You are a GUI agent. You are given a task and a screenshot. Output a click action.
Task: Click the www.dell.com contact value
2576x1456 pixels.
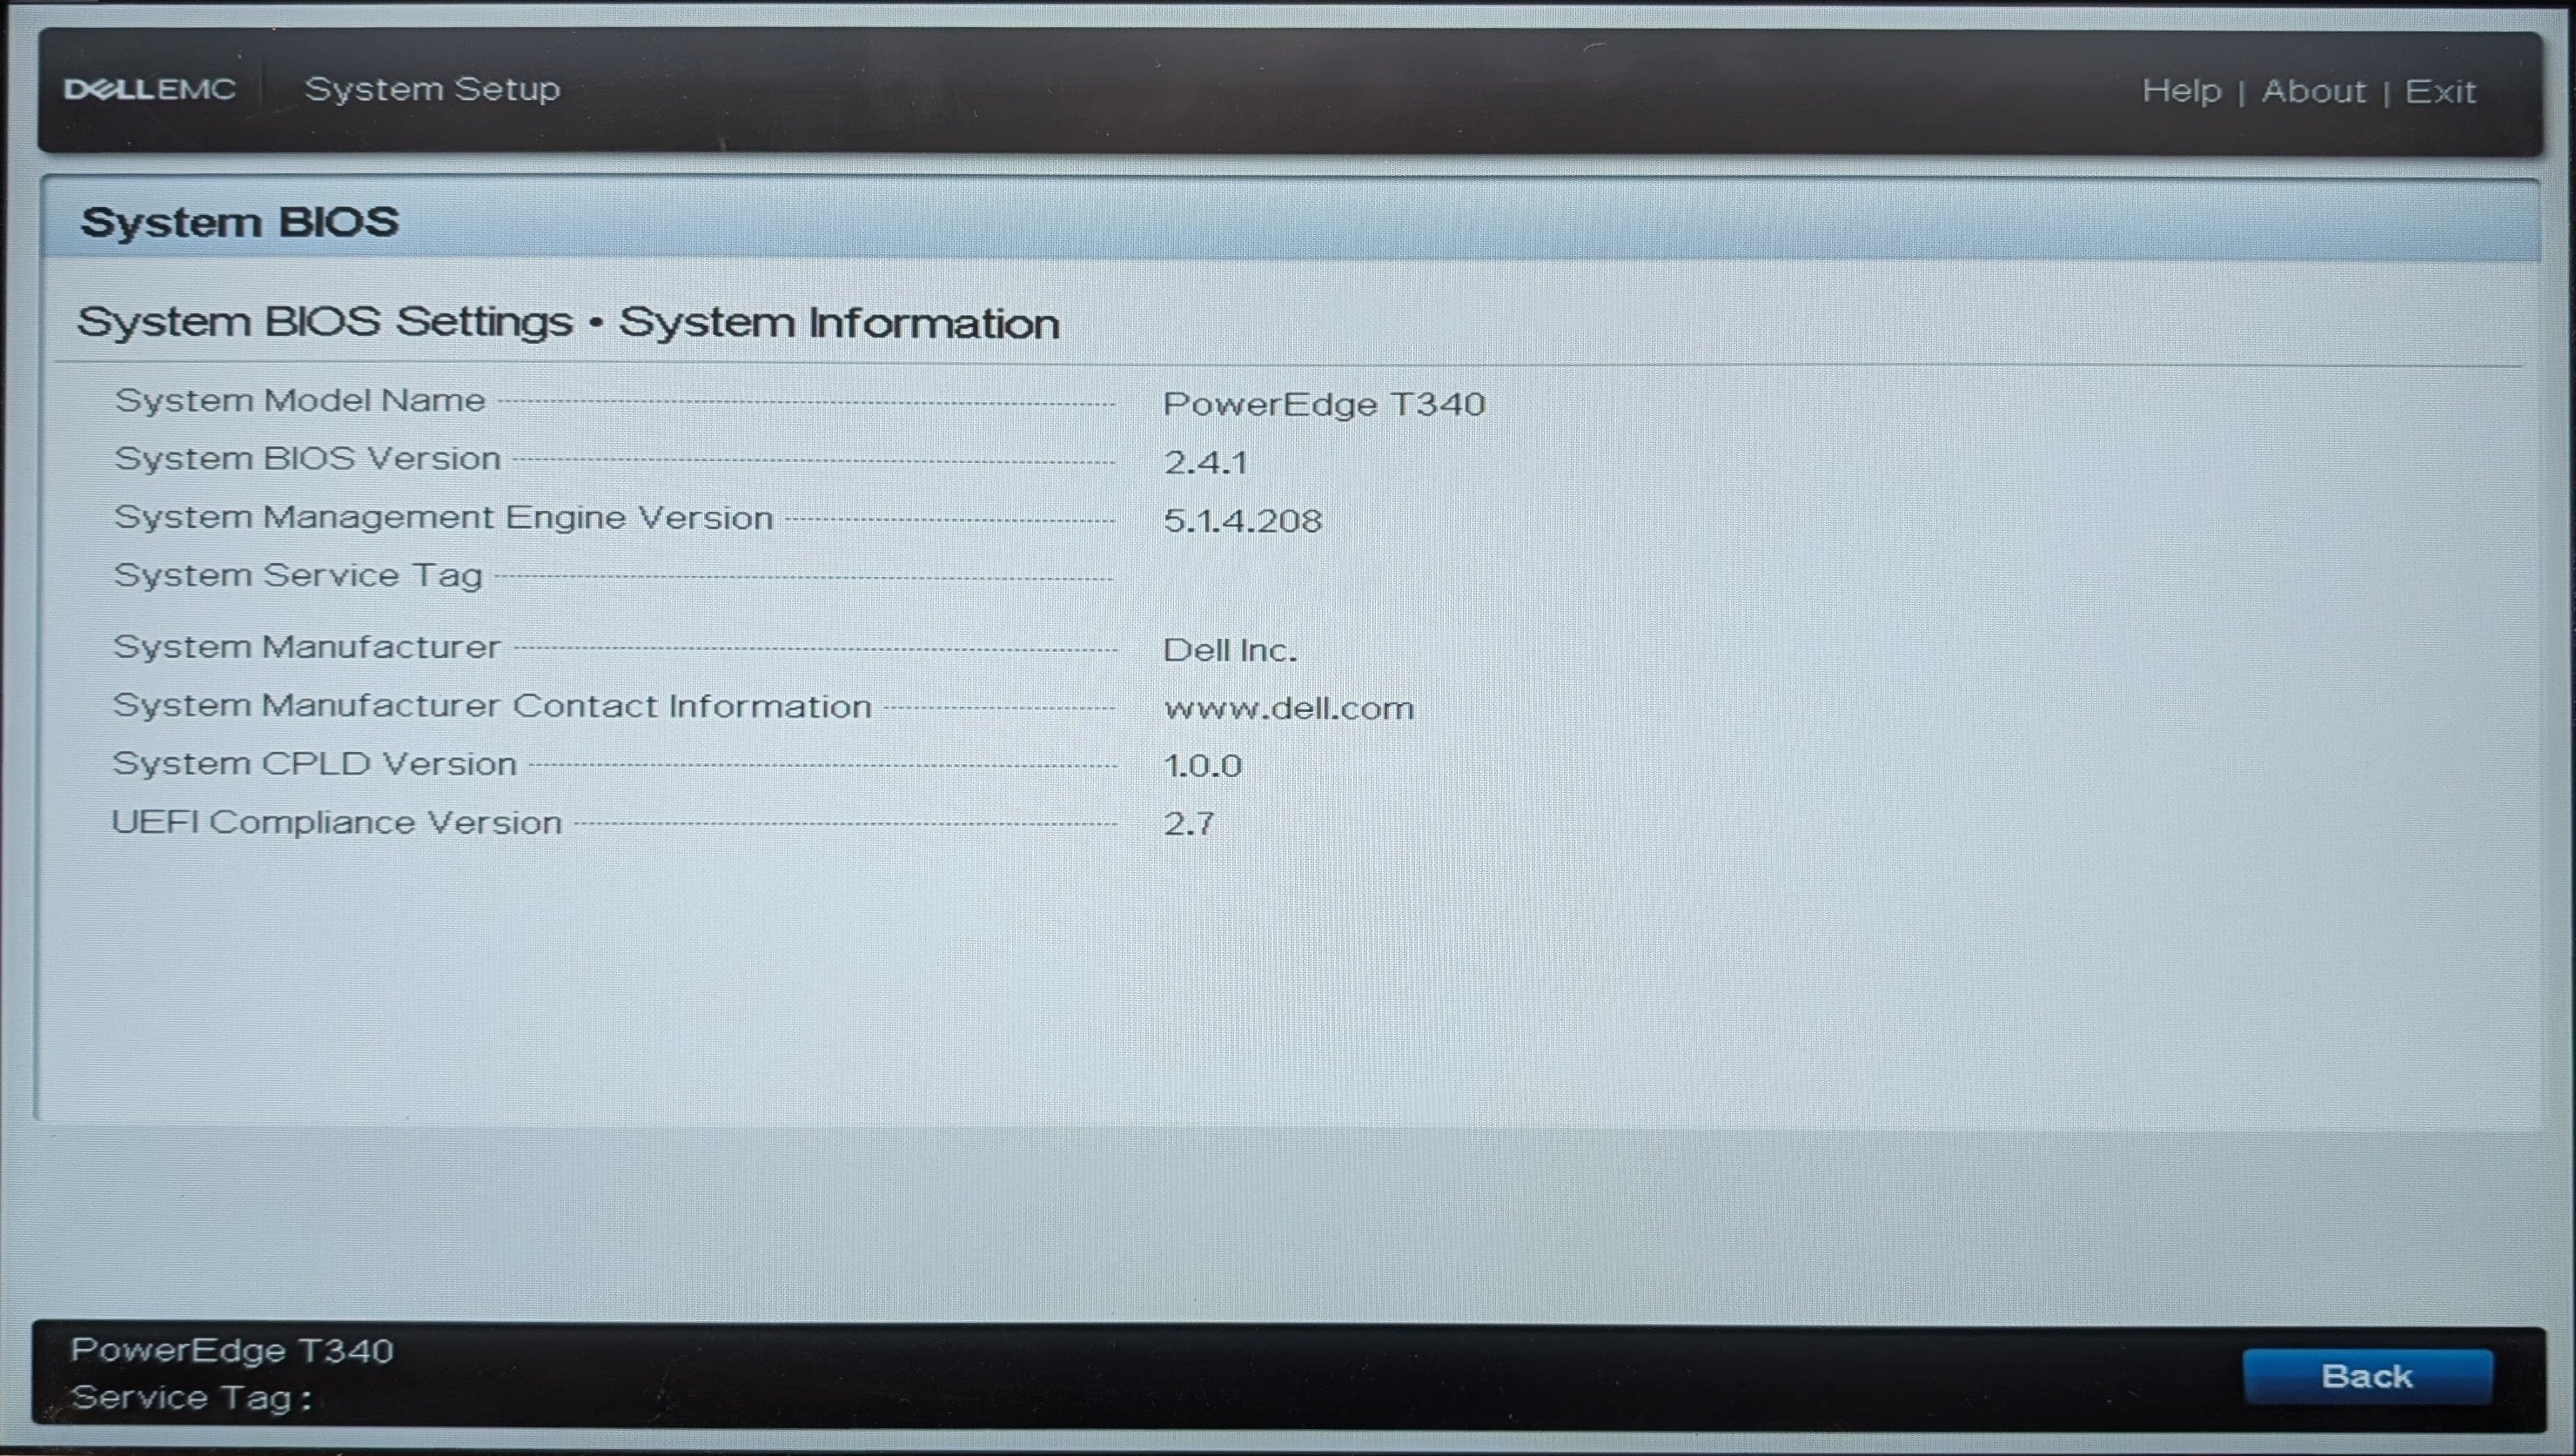click(x=1289, y=708)
